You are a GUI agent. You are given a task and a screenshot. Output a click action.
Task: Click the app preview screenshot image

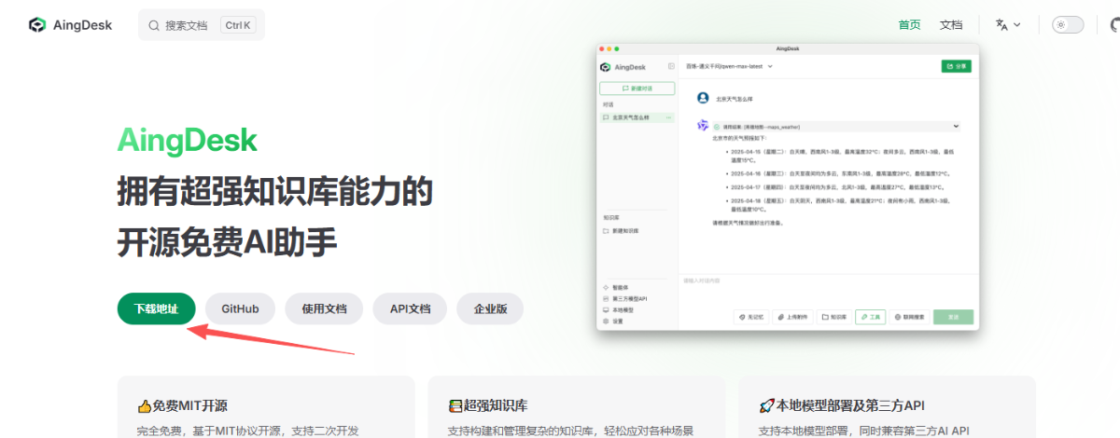788,186
